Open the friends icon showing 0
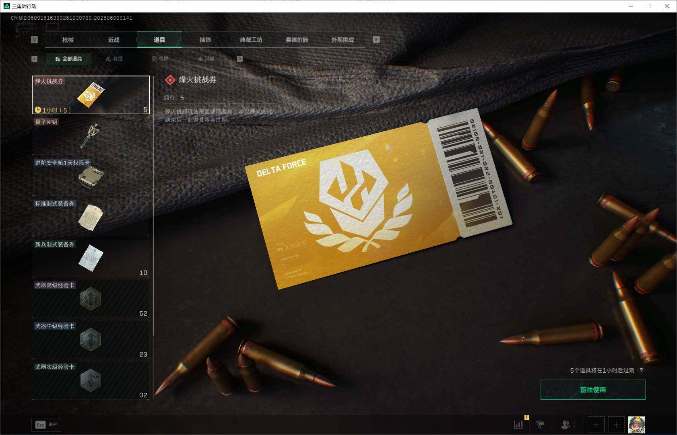The image size is (677, 435). click(568, 425)
